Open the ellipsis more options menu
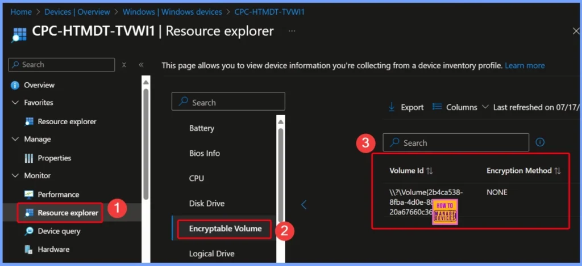The width and height of the screenshot is (582, 266). pos(292,31)
